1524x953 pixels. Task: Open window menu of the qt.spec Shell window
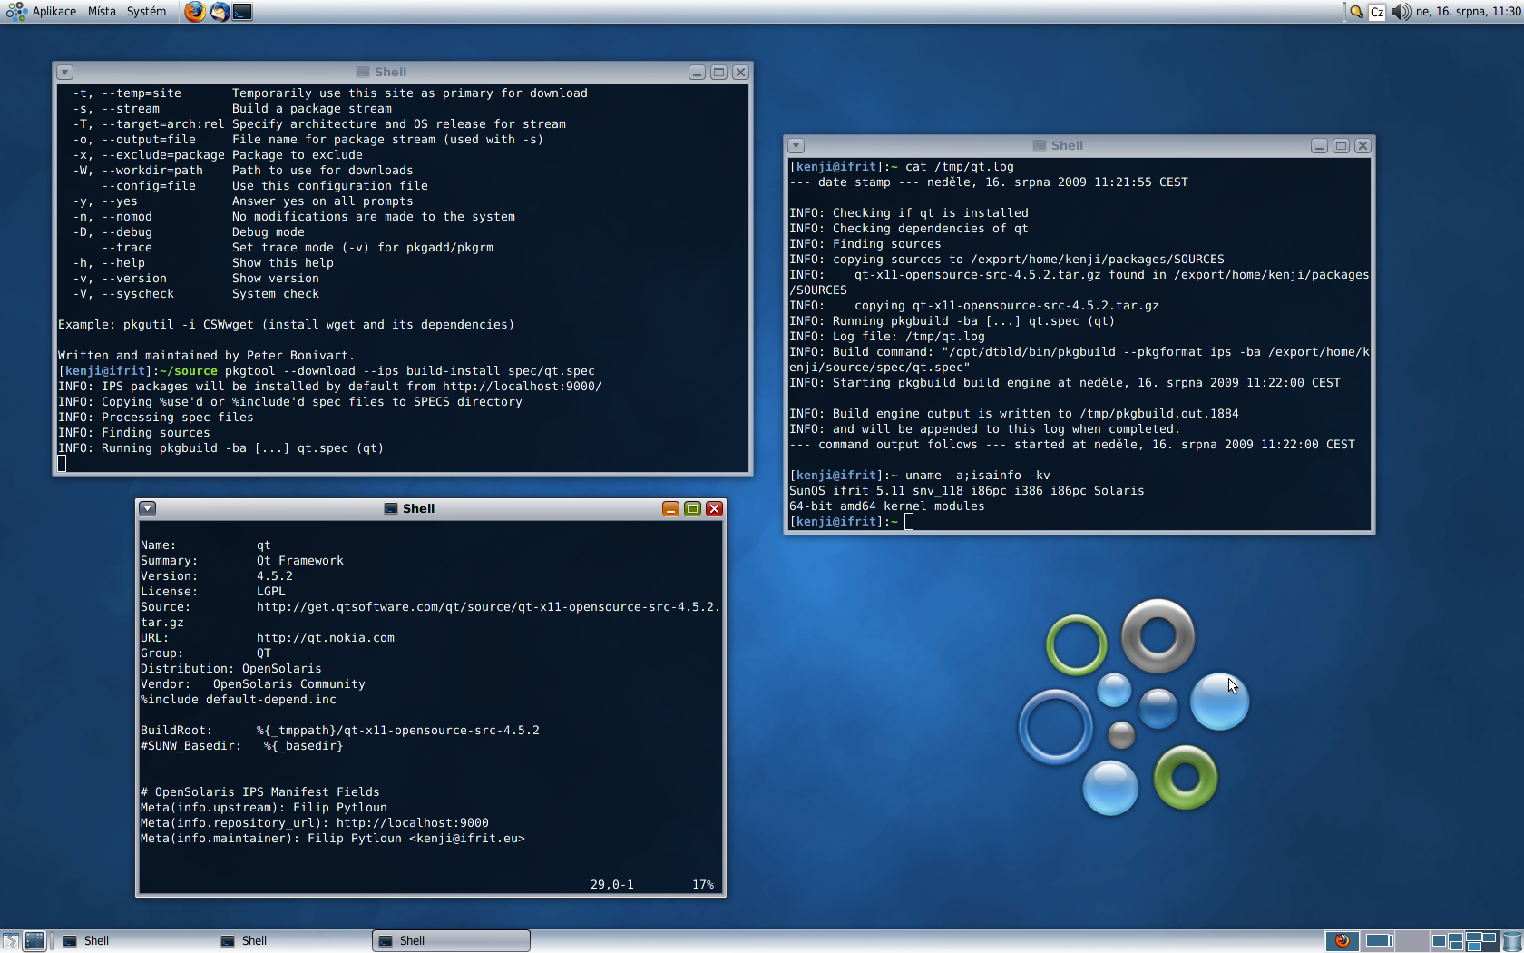coord(148,509)
